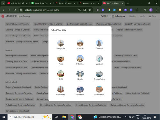Viewport: 160px width, 120px height.
Task: Open Bathroom Cleaning Services in Chennai
Action: click(x=22, y=42)
